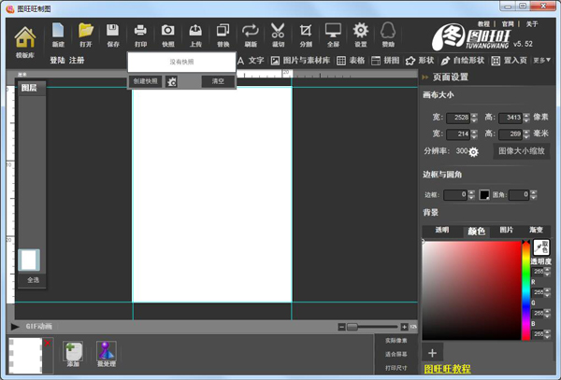Screen dimensions: 561x380
Task: Click the black border color swatch
Action: [484, 194]
